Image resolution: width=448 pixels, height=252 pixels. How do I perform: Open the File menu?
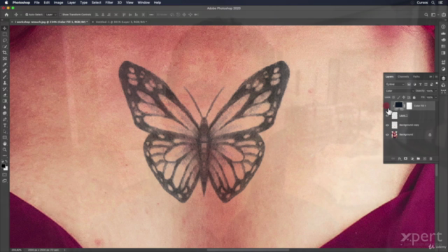pos(37,3)
